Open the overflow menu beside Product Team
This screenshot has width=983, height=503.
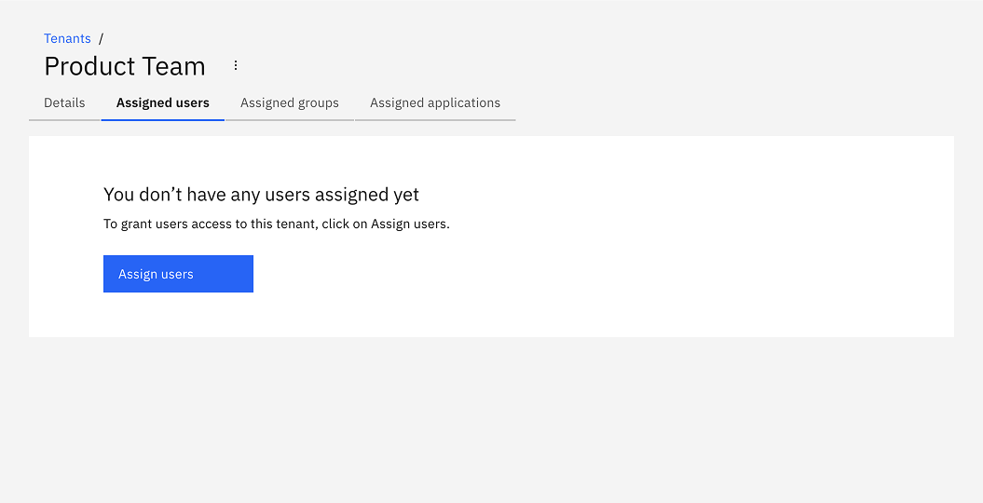(235, 65)
